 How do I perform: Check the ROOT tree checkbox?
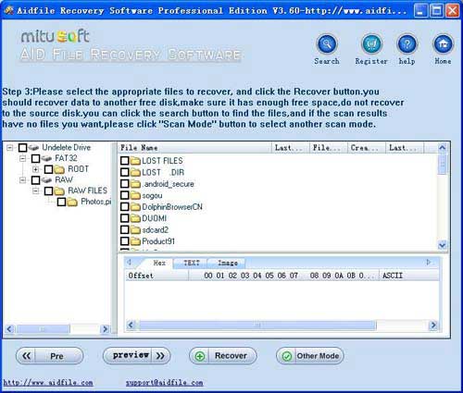[48, 169]
